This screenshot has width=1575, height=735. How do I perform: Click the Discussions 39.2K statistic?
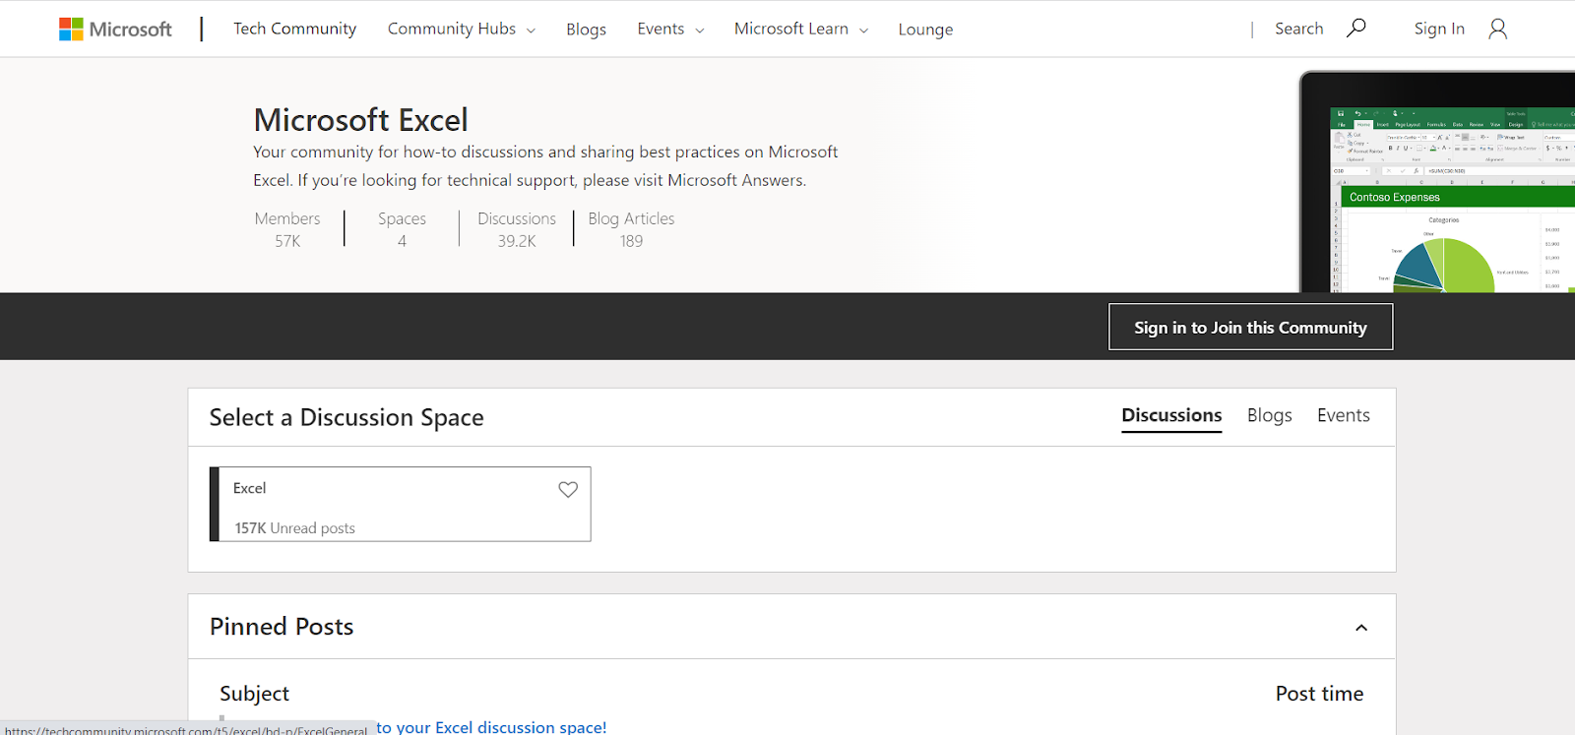click(x=517, y=229)
